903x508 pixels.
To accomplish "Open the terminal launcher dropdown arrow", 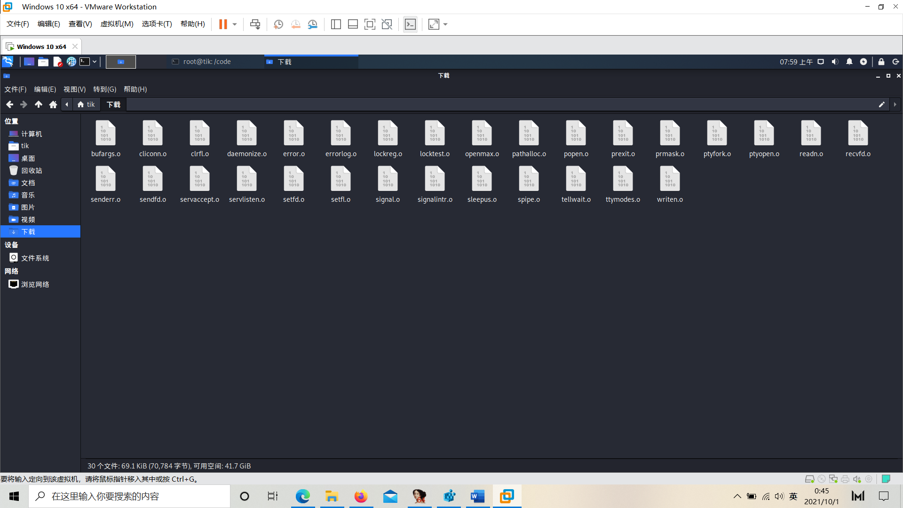I will [x=95, y=62].
